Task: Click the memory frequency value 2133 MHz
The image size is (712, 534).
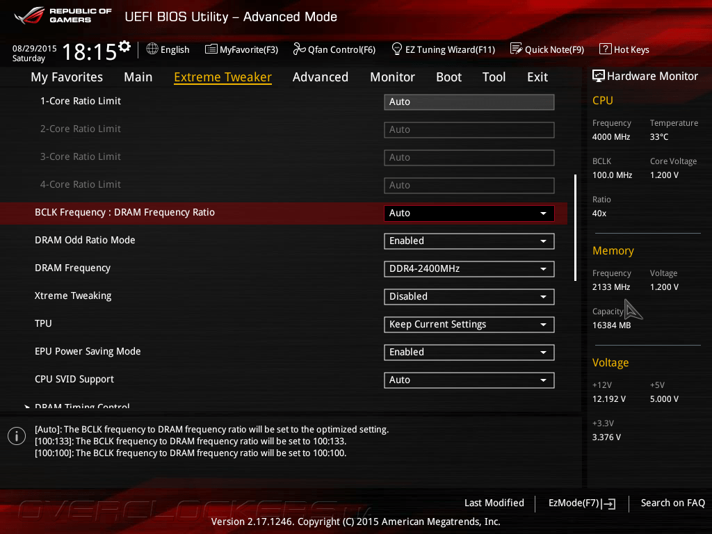Action: click(611, 287)
